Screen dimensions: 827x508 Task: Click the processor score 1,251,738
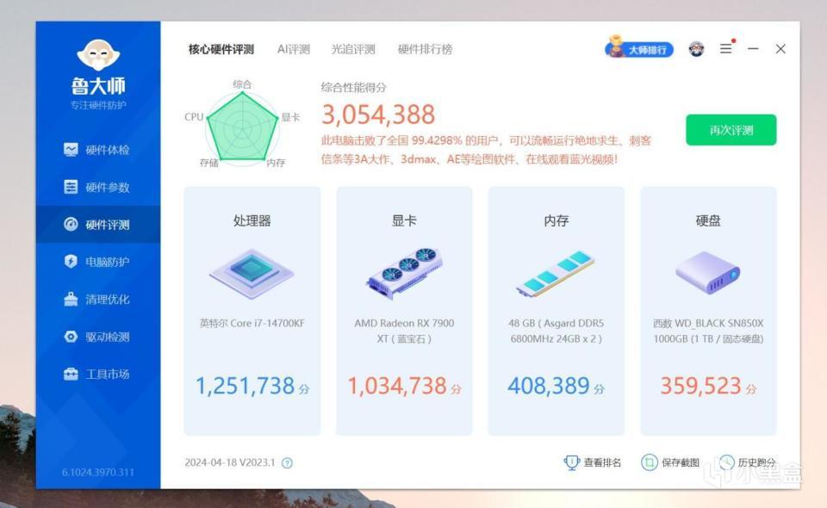point(246,386)
